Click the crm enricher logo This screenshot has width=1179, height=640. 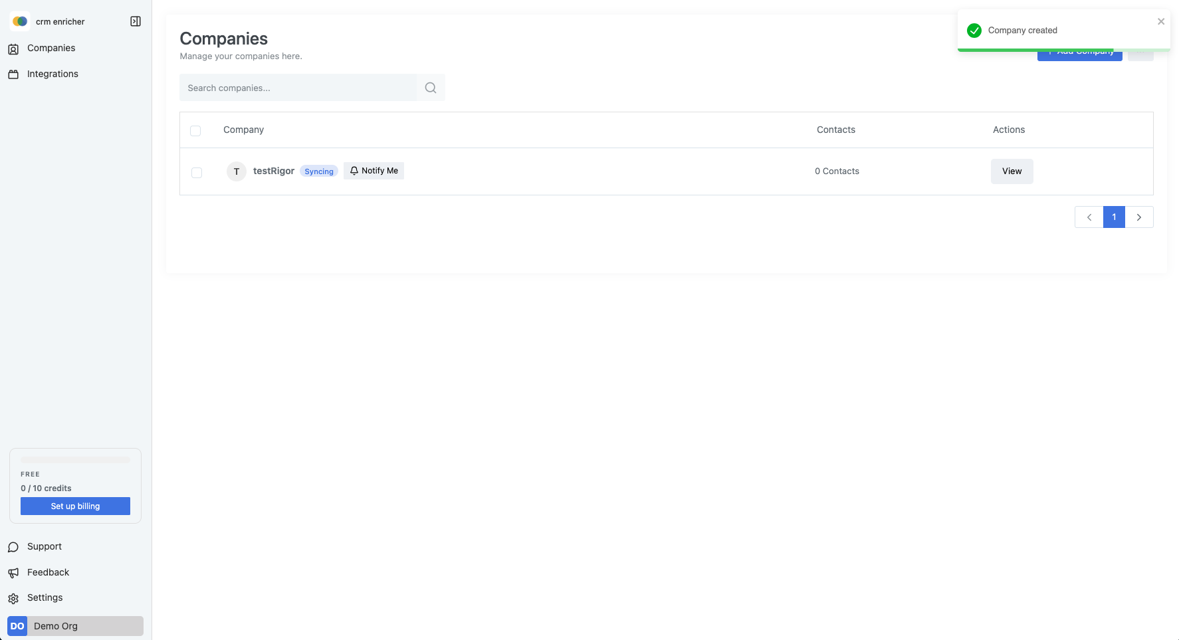pos(20,21)
